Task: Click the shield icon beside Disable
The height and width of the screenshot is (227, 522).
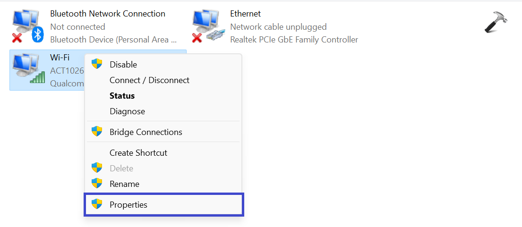Action: 97,64
